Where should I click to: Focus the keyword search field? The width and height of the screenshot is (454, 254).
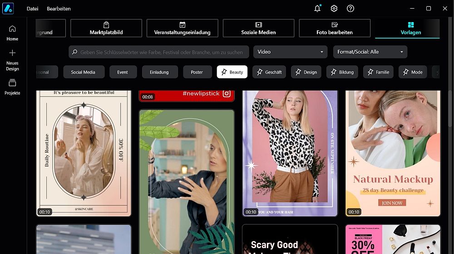coord(158,52)
